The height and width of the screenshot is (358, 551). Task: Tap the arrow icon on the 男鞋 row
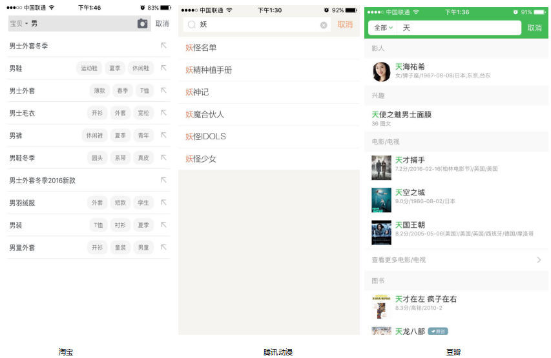click(x=163, y=68)
